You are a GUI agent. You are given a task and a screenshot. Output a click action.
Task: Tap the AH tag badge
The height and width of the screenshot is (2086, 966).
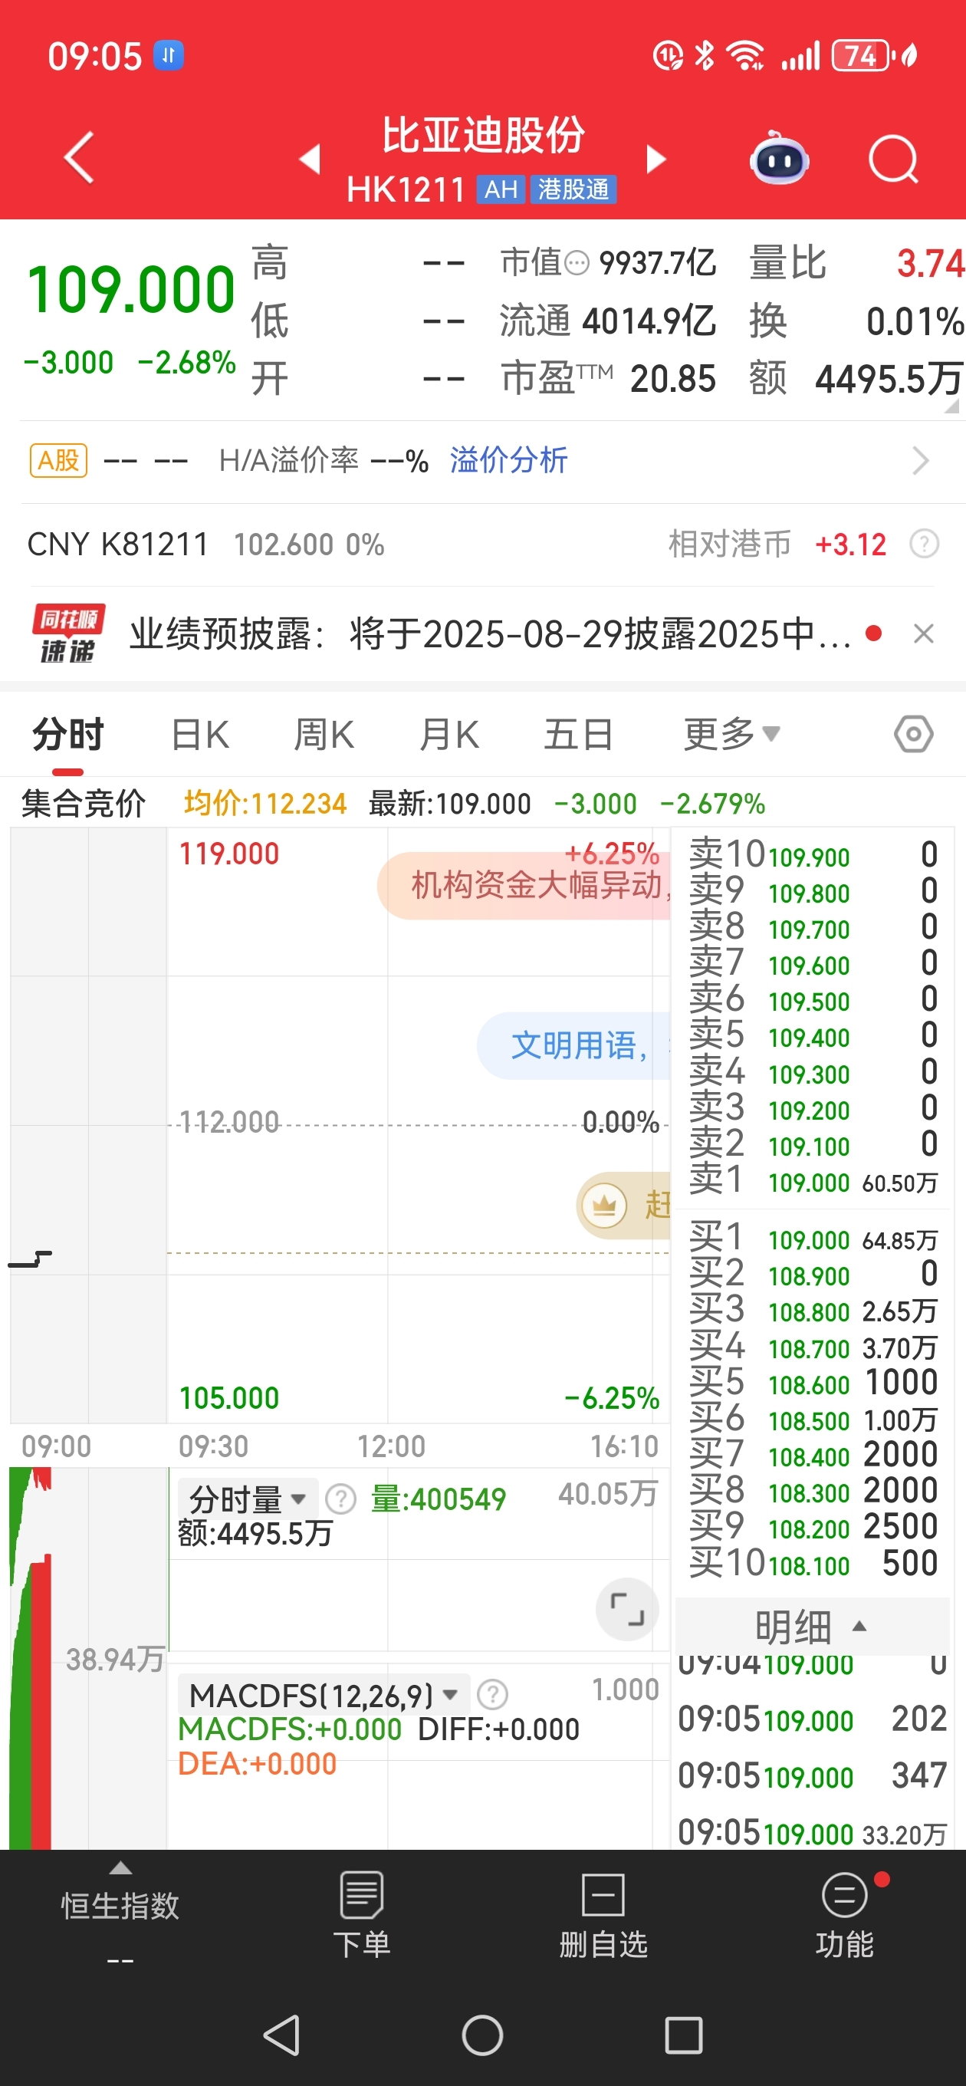click(501, 189)
